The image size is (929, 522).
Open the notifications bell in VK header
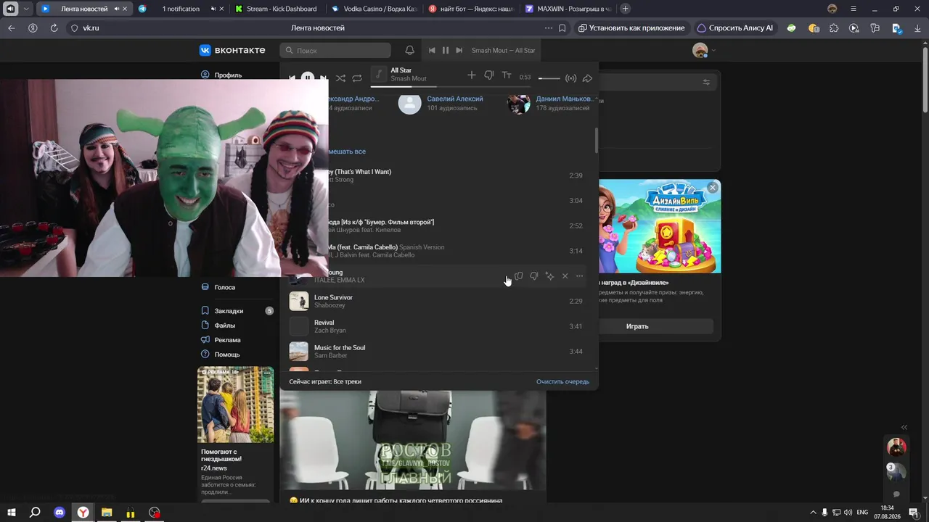point(409,50)
